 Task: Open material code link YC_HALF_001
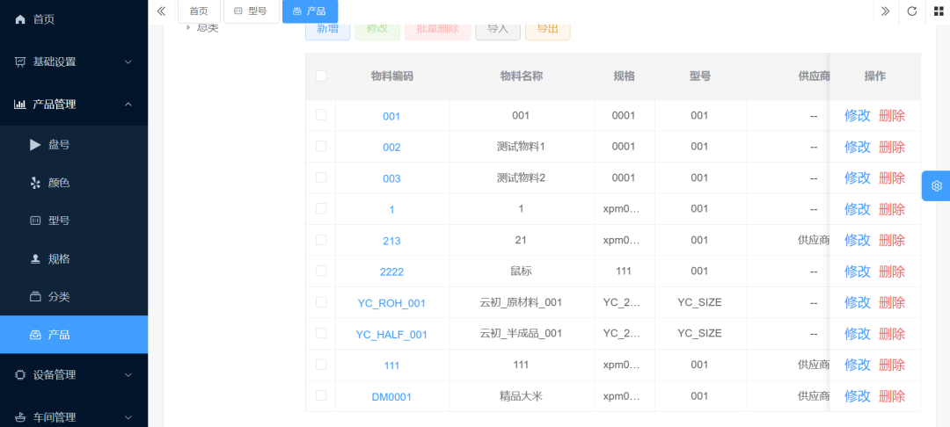[391, 335]
